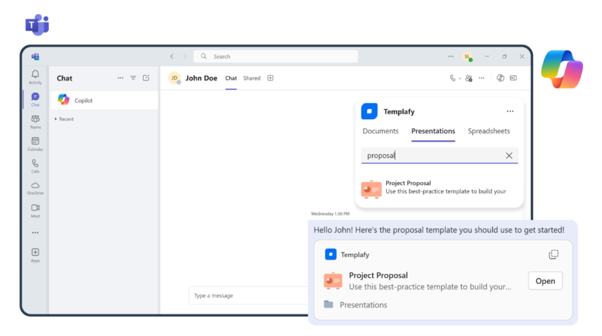Image resolution: width=602 pixels, height=336 pixels.
Task: Click the Type a message box
Action: coord(249,295)
